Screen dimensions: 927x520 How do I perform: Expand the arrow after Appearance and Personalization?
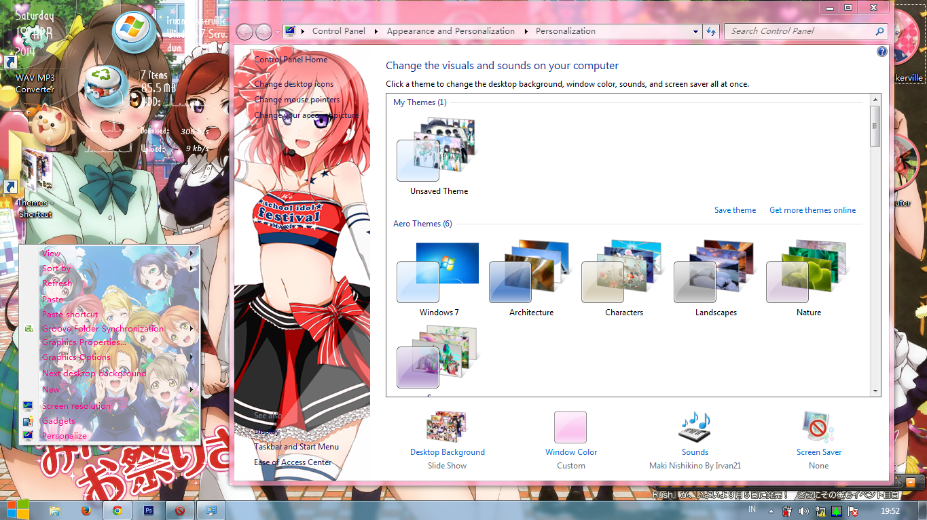[526, 31]
